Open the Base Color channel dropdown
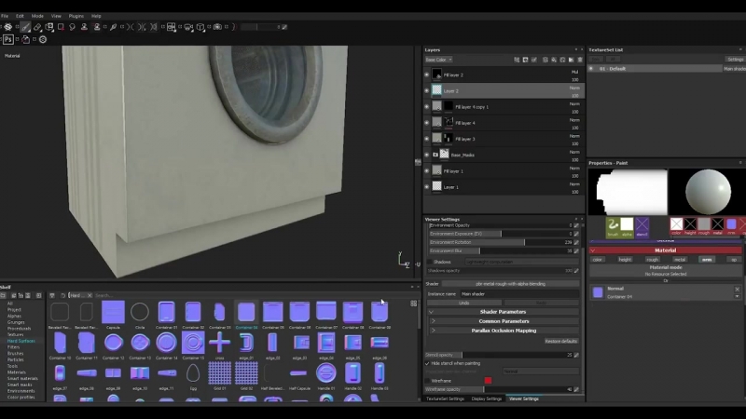This screenshot has width=746, height=419. click(438, 60)
